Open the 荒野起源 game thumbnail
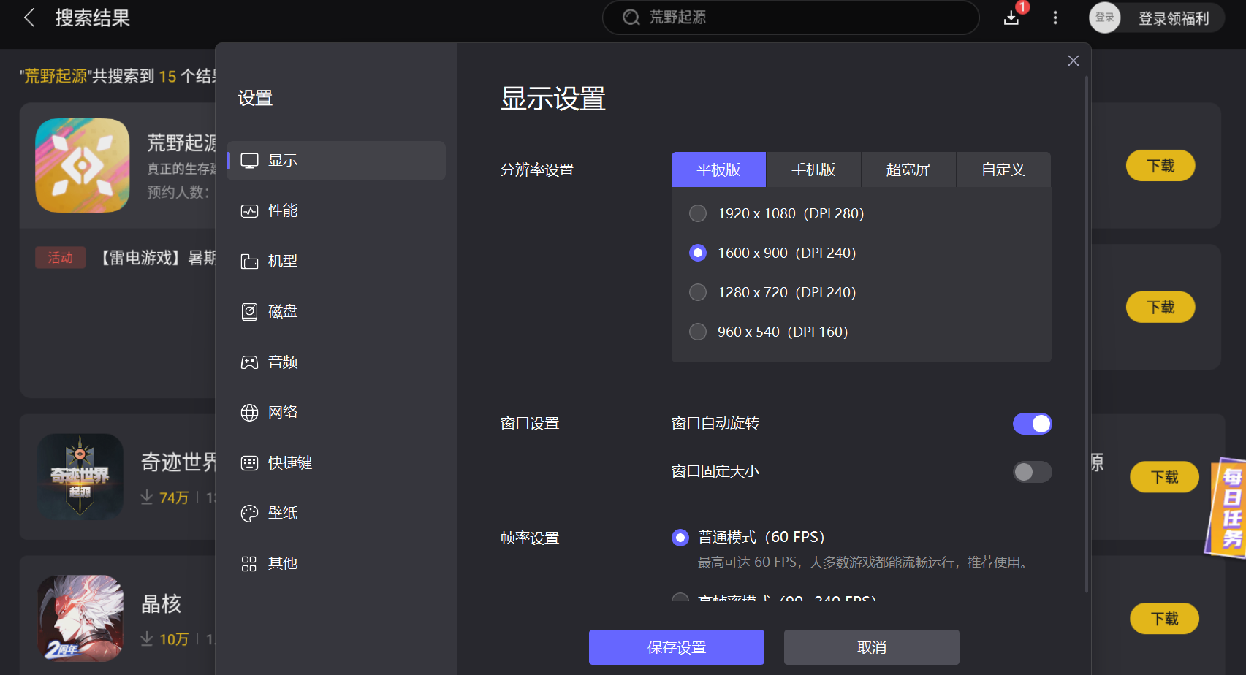1246x675 pixels. (83, 166)
